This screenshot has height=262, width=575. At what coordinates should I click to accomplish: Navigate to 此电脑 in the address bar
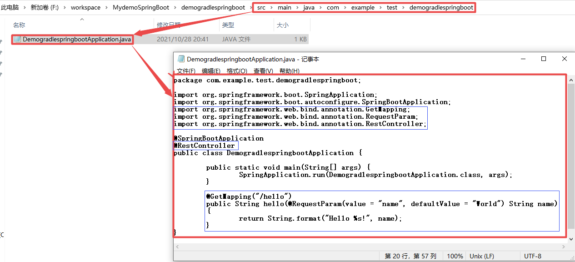[10, 7]
